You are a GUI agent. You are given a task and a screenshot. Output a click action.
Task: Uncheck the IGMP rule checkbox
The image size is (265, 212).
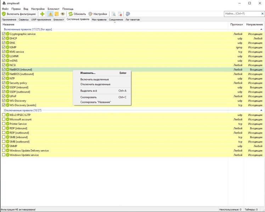(x=4, y=47)
